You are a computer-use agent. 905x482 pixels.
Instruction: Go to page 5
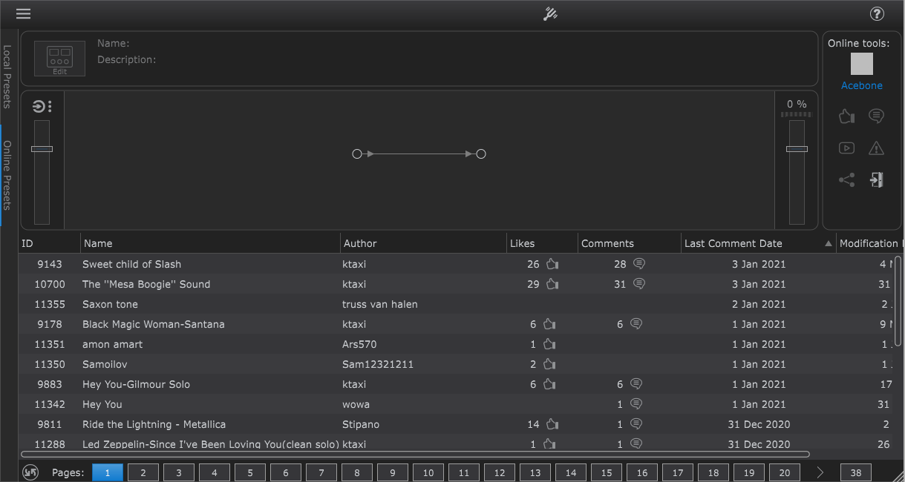(250, 472)
